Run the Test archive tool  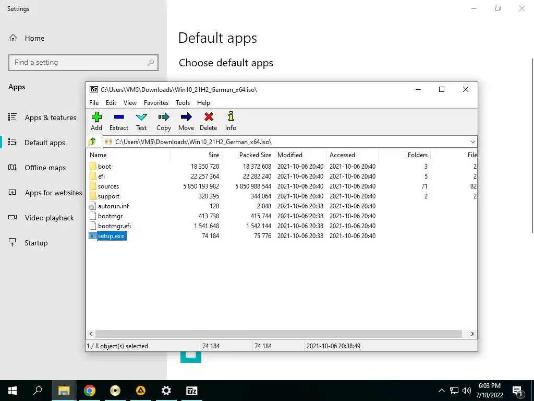(x=141, y=121)
